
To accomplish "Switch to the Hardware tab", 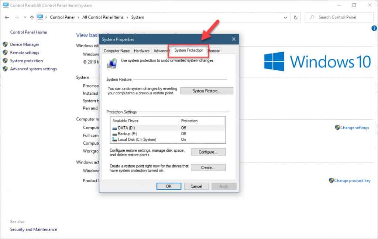I will (x=141, y=50).
